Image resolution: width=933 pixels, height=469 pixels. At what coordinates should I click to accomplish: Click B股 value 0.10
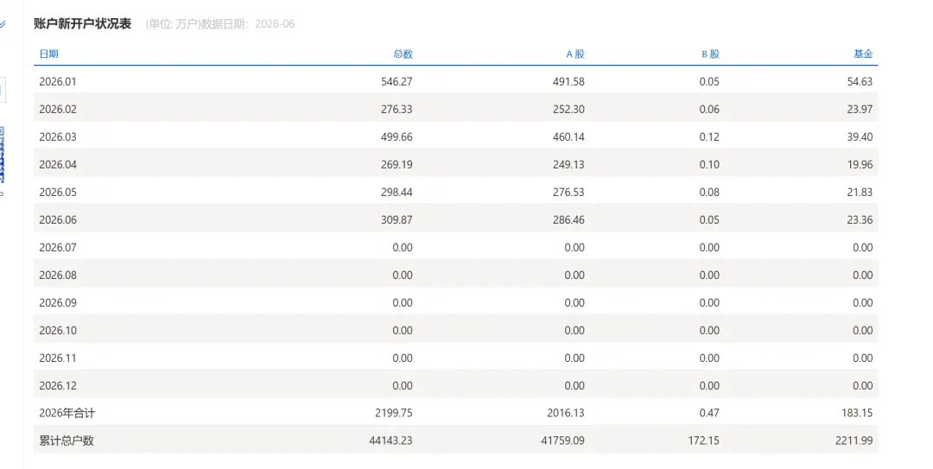coord(709,164)
